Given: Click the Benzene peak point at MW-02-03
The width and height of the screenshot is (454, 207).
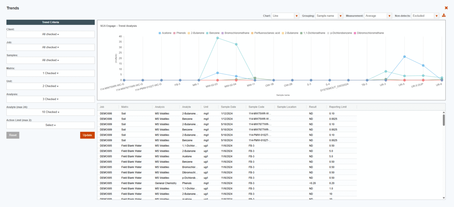Looking at the screenshot, I should pyautogui.click(x=218, y=38).
